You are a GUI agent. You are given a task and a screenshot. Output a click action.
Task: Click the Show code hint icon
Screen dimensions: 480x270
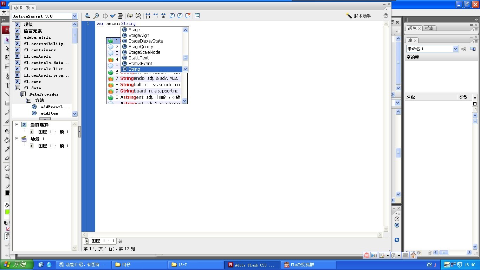click(x=130, y=16)
